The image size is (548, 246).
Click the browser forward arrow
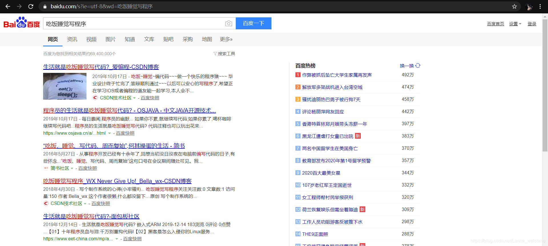pos(19,6)
